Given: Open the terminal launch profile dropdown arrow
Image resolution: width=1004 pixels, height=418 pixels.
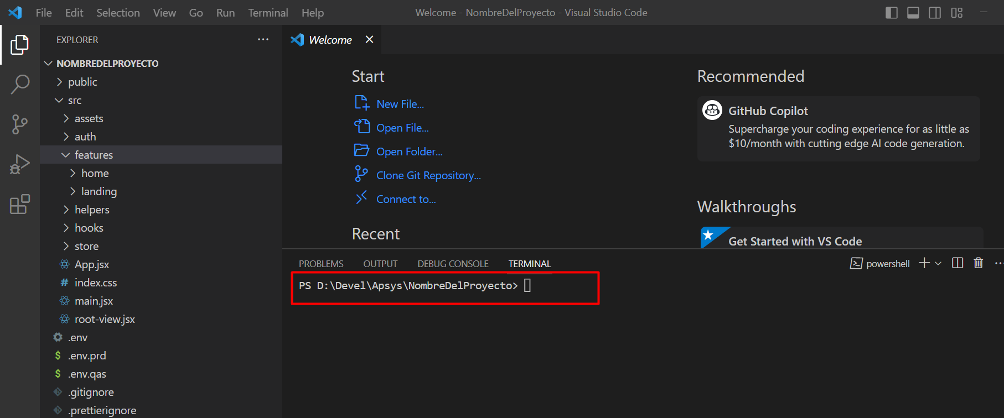Looking at the screenshot, I should coord(938,264).
